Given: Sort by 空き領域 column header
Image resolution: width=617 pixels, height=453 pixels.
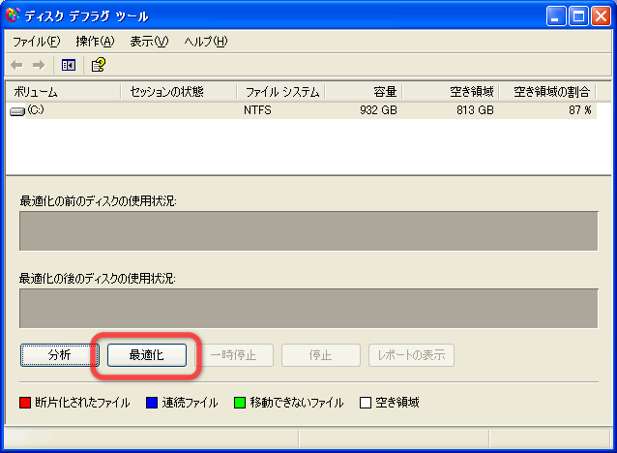Looking at the screenshot, I should (x=451, y=92).
